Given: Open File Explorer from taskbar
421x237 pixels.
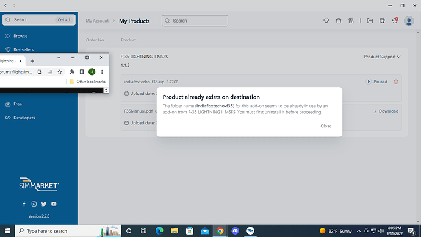Looking at the screenshot, I should pyautogui.click(x=175, y=231).
